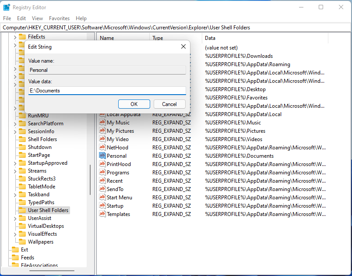The height and width of the screenshot is (276, 352).
Task: Click the Value name field showing Personal
Action: (x=107, y=70)
